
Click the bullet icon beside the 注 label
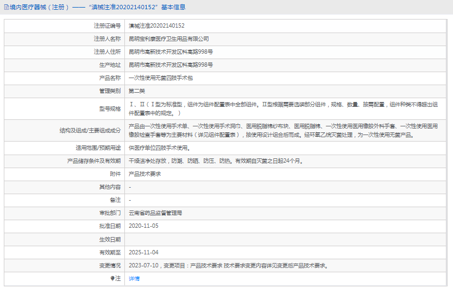(112, 278)
